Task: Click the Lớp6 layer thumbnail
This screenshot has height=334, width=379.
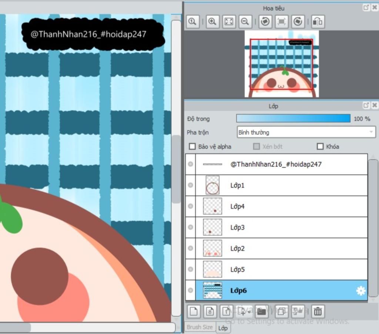Action: [212, 290]
